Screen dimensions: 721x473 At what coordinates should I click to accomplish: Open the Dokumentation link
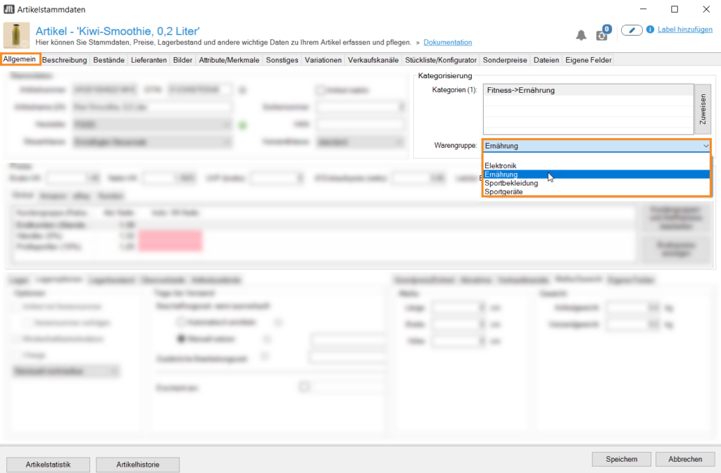tap(448, 43)
